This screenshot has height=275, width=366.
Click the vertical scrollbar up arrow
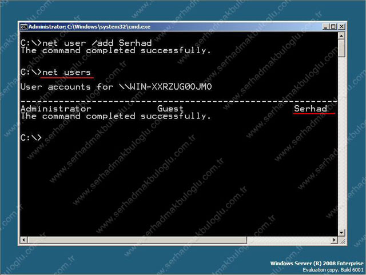(x=341, y=37)
